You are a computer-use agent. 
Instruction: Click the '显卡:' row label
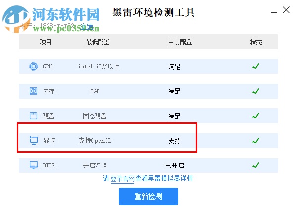(x=50, y=141)
